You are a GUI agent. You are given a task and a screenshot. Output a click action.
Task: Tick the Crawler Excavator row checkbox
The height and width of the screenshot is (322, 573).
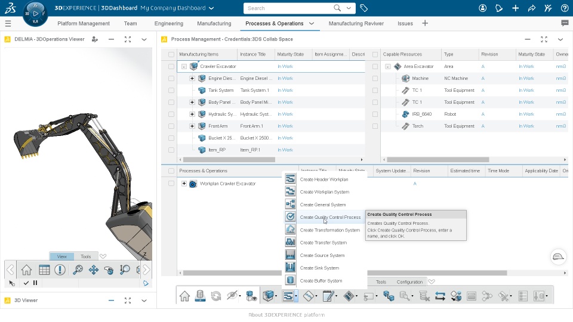click(171, 66)
